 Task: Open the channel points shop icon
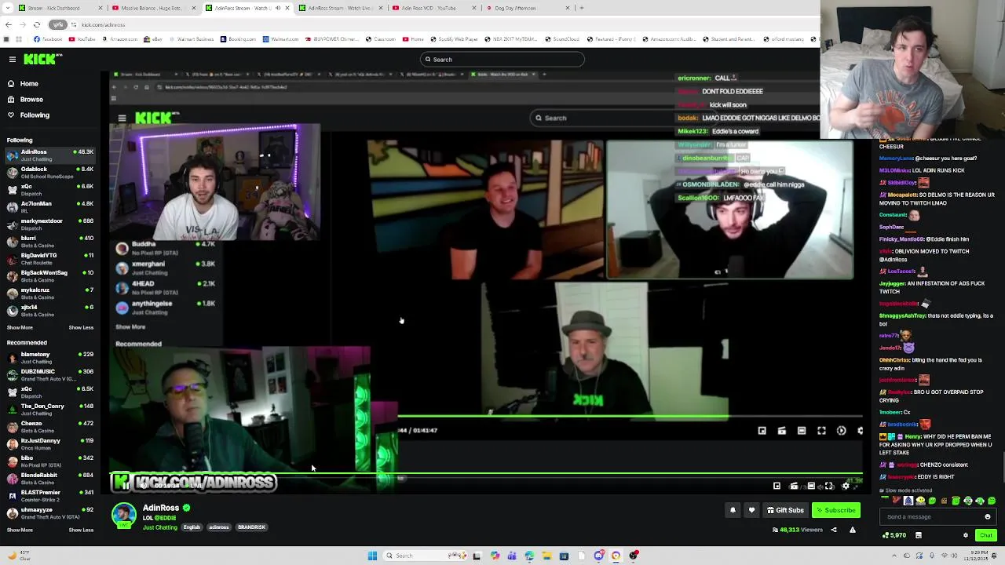tap(918, 535)
